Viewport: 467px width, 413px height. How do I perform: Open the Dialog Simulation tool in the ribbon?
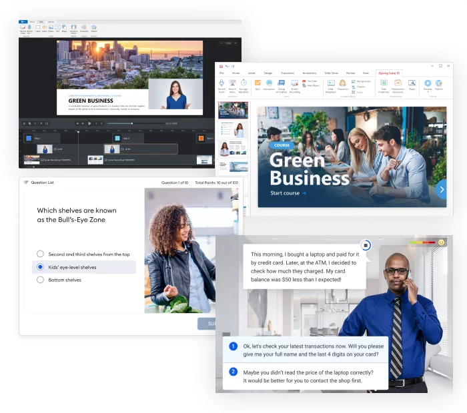tap(281, 86)
